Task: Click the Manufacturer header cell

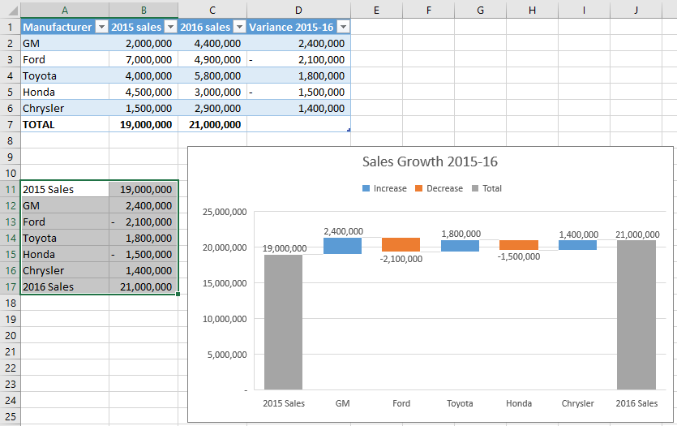Action: point(65,28)
